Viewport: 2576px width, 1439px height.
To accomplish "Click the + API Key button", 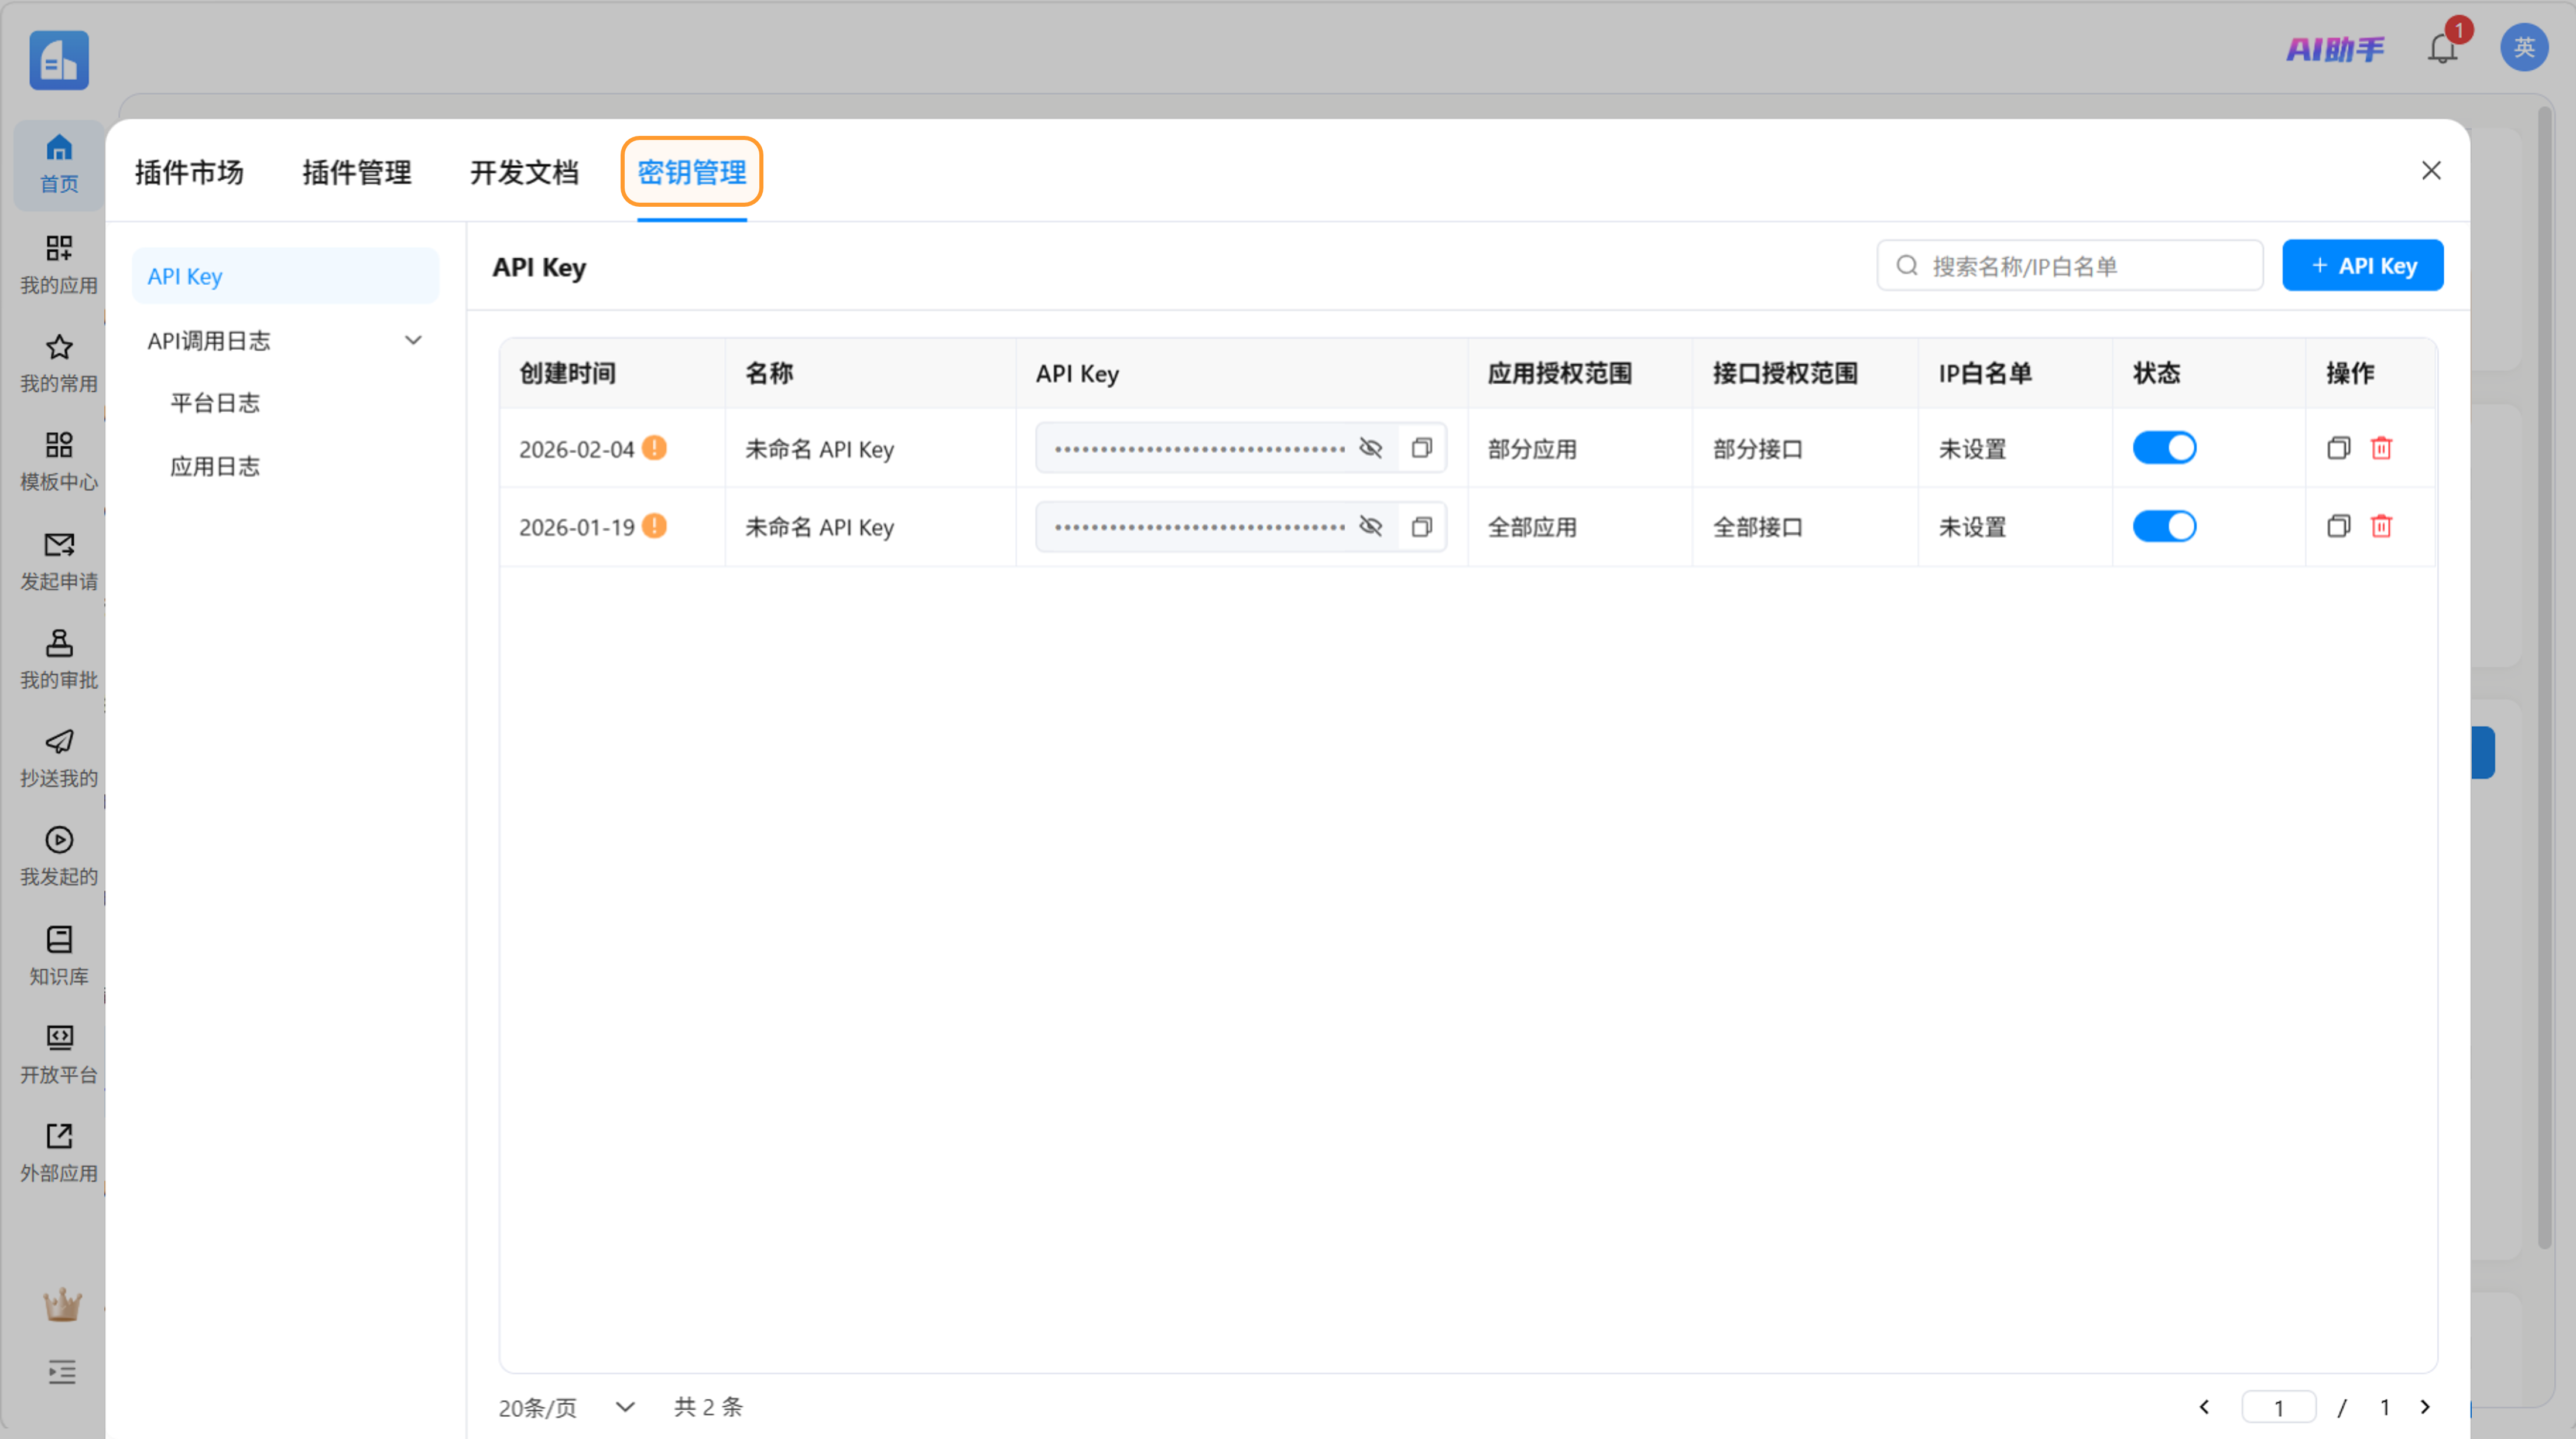I will (x=2362, y=265).
